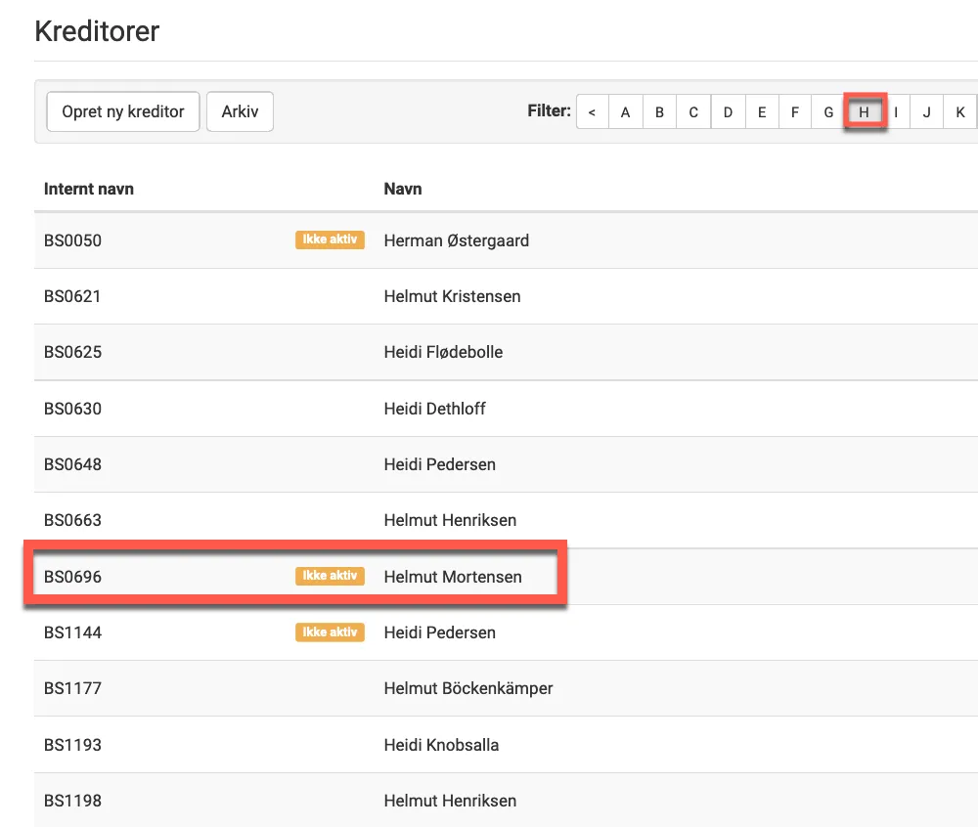Image resolution: width=978 pixels, height=827 pixels.
Task: Select internal name BS0648
Action: click(x=72, y=464)
